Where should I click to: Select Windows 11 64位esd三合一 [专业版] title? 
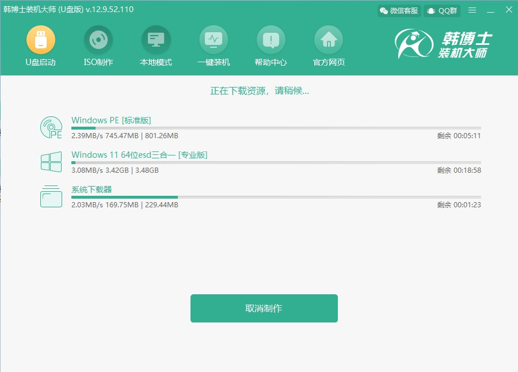click(x=139, y=155)
